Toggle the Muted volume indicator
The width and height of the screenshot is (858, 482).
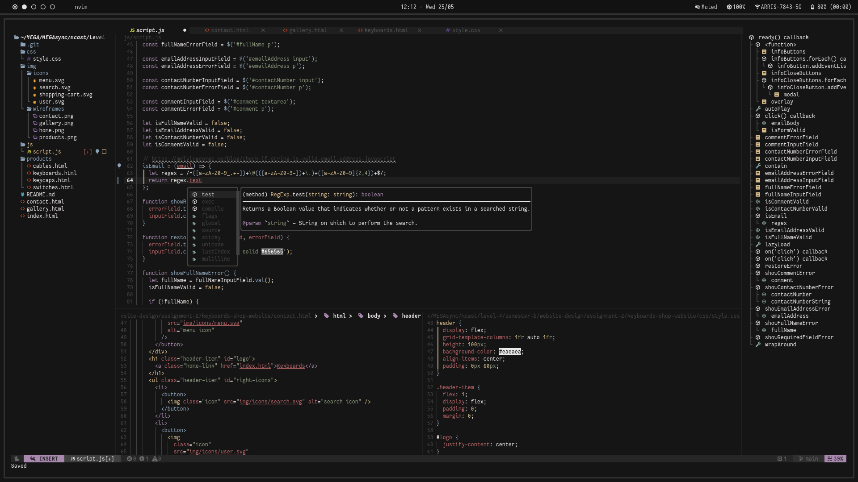(x=706, y=7)
